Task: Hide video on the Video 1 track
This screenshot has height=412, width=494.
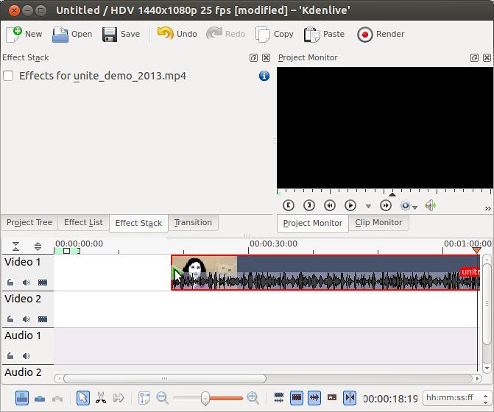Action: [43, 282]
